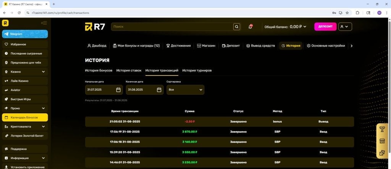391x169 pixels.
Task: Open Предложено для тебя in sidebar
Action: coord(25,63)
